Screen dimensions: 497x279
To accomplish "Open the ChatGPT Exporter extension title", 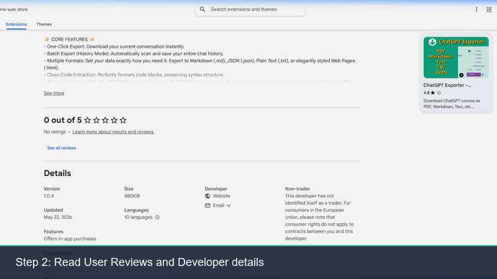I will pos(447,85).
